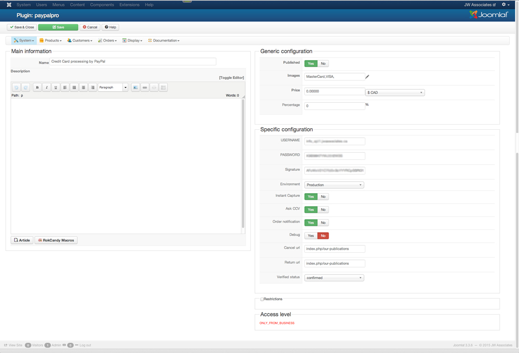The height and width of the screenshot is (353, 519).
Task: Click the plugin Name input field
Action: click(133, 62)
